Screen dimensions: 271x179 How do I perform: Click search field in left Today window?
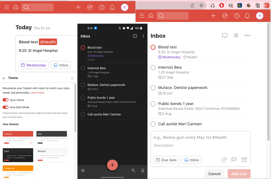38,7
